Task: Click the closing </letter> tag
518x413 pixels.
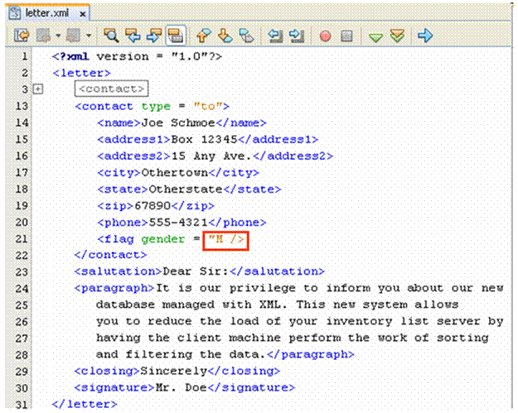Action: point(85,404)
